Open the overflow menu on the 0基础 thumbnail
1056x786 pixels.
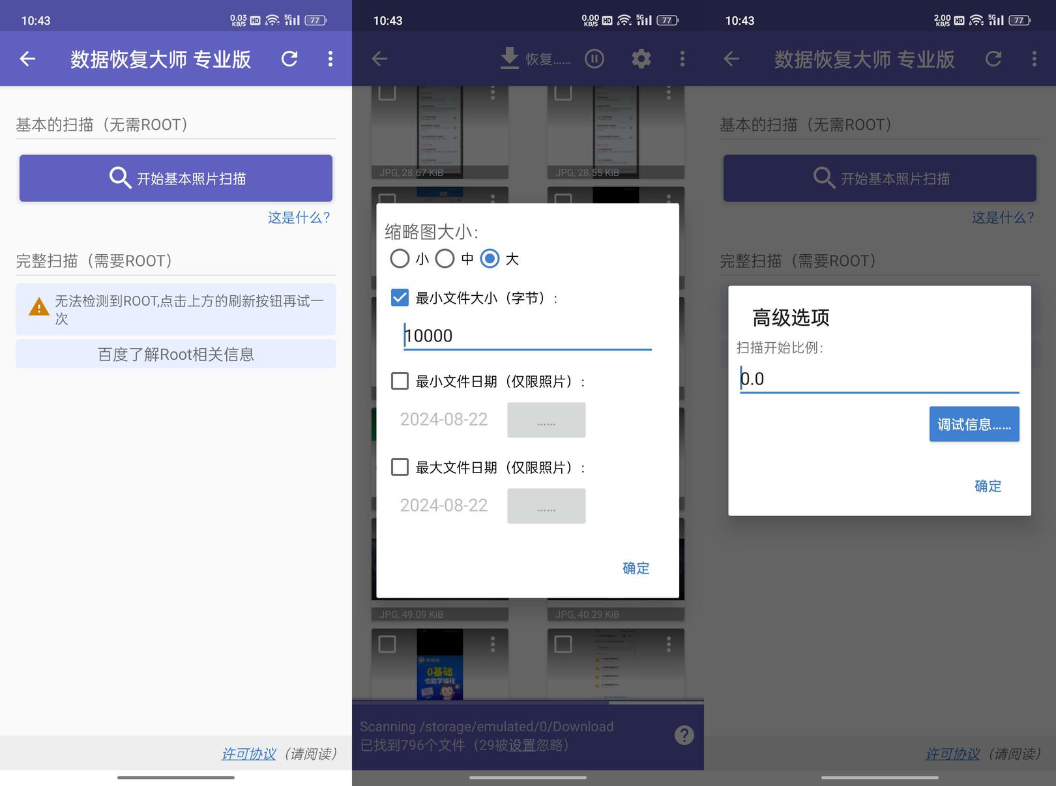tap(493, 645)
